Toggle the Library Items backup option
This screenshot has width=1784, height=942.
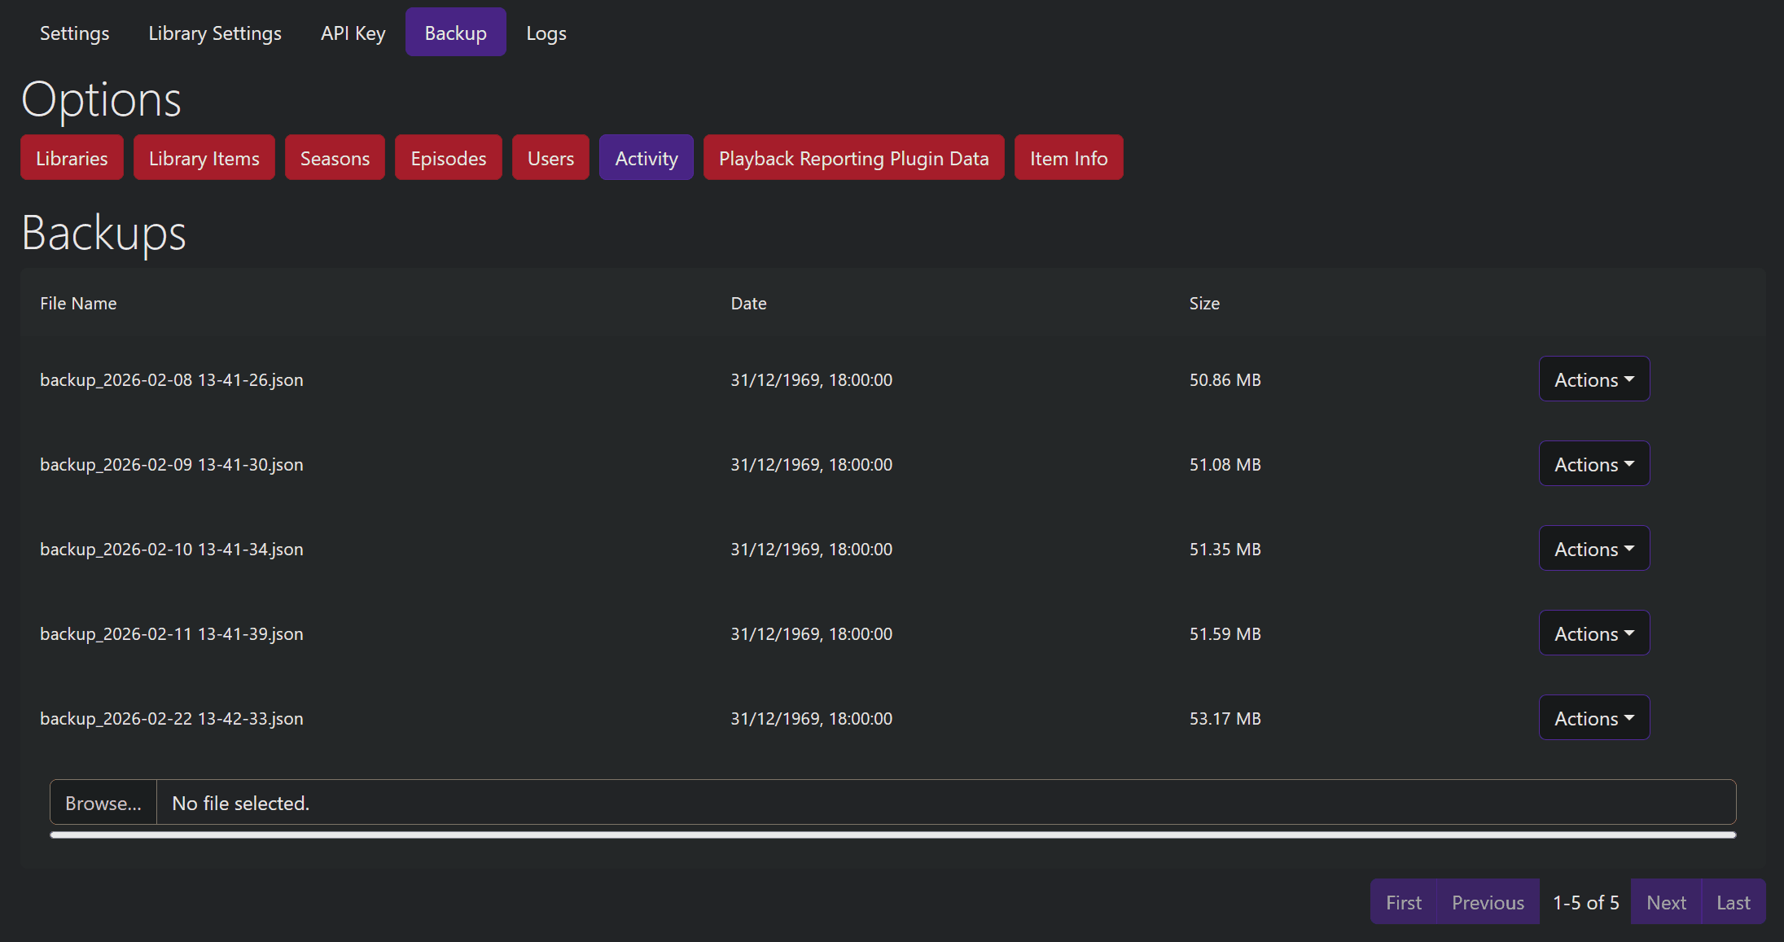(204, 157)
